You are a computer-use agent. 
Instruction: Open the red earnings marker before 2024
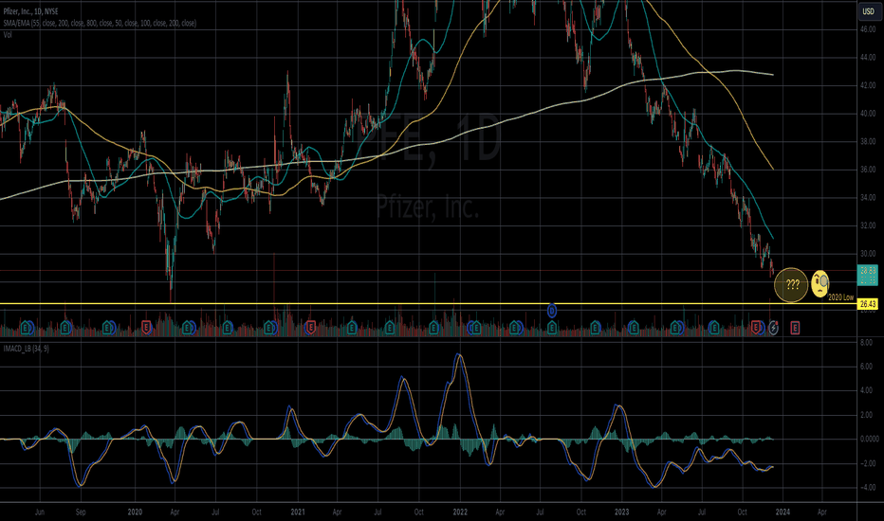[755, 327]
